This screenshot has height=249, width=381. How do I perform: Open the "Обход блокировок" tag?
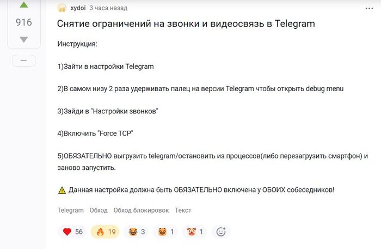pyautogui.click(x=141, y=210)
